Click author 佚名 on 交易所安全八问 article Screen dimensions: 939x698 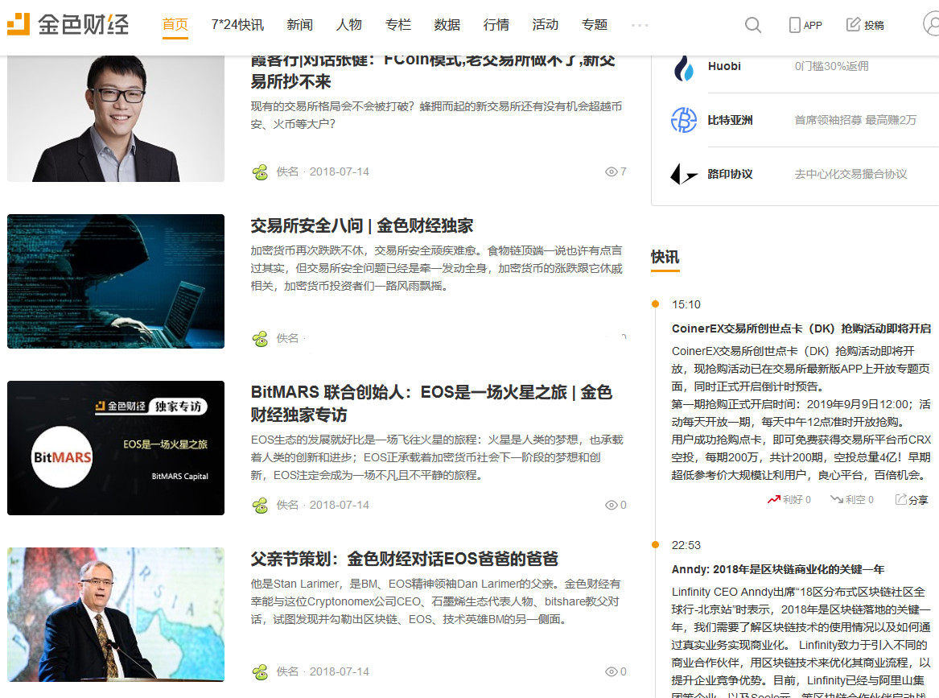287,338
